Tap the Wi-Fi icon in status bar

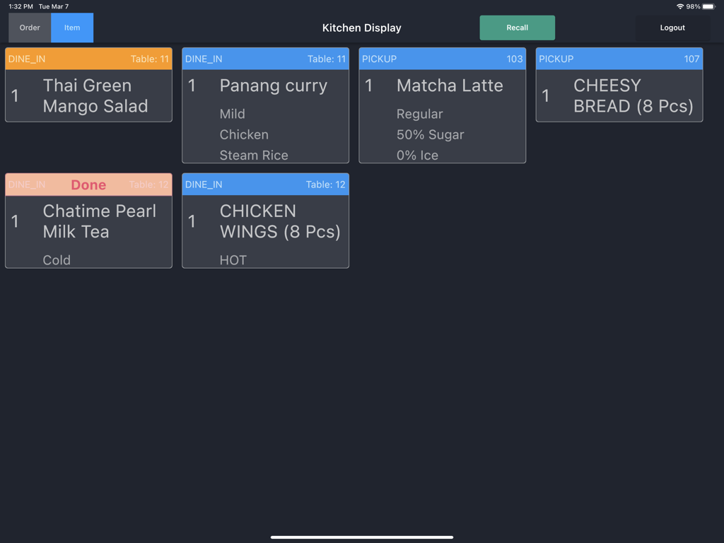(x=679, y=5)
